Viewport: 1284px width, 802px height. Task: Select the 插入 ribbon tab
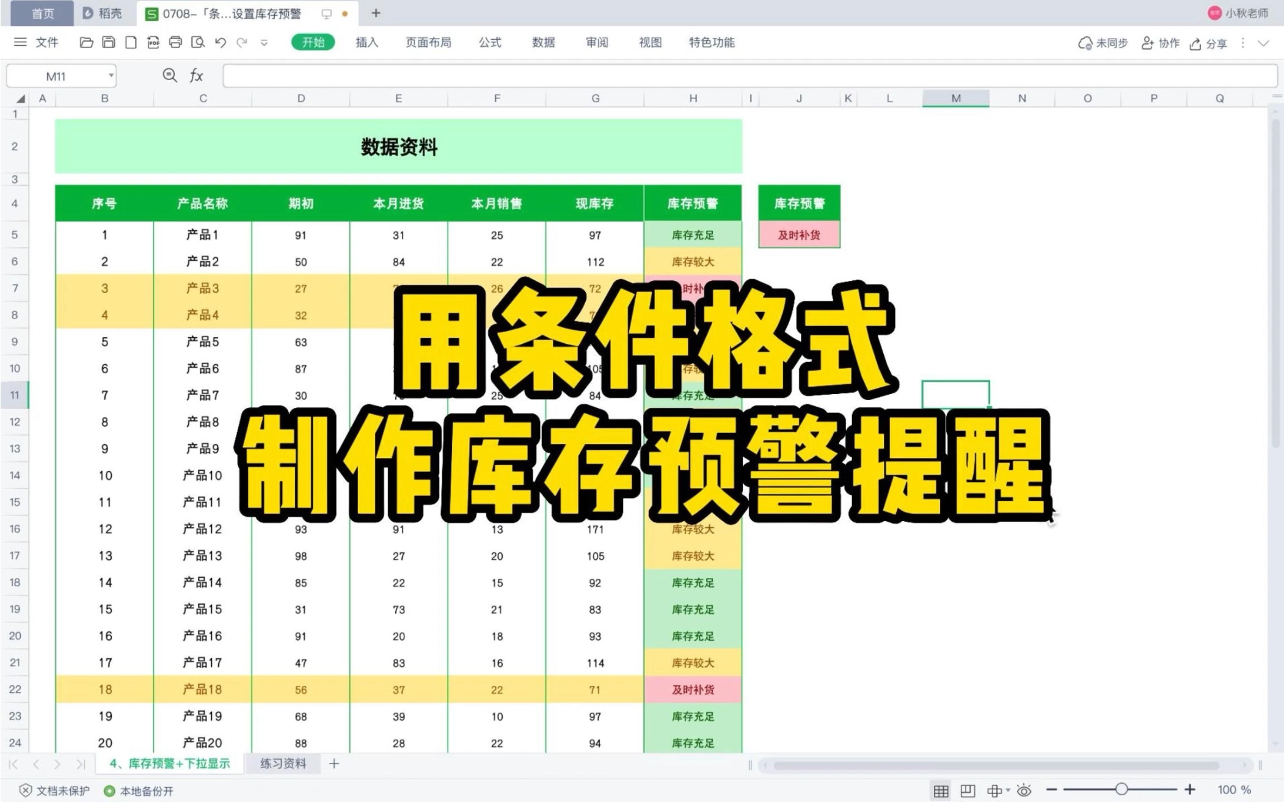click(x=367, y=42)
